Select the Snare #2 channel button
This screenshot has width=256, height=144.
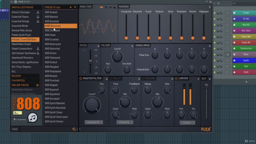click(x=244, y=43)
